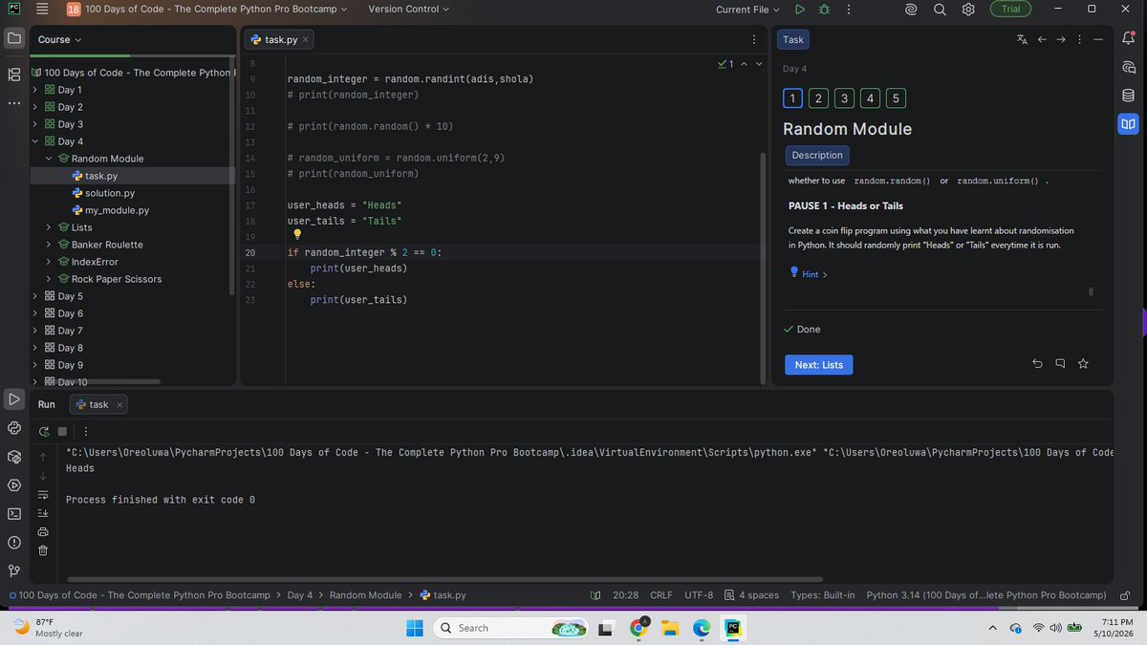Expand the Hint section

coord(809,274)
